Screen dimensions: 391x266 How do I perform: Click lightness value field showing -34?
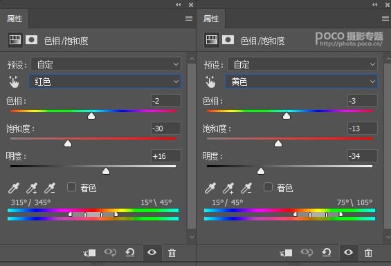(363, 156)
